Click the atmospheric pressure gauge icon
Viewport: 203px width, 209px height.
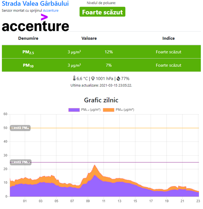(x=93, y=78)
